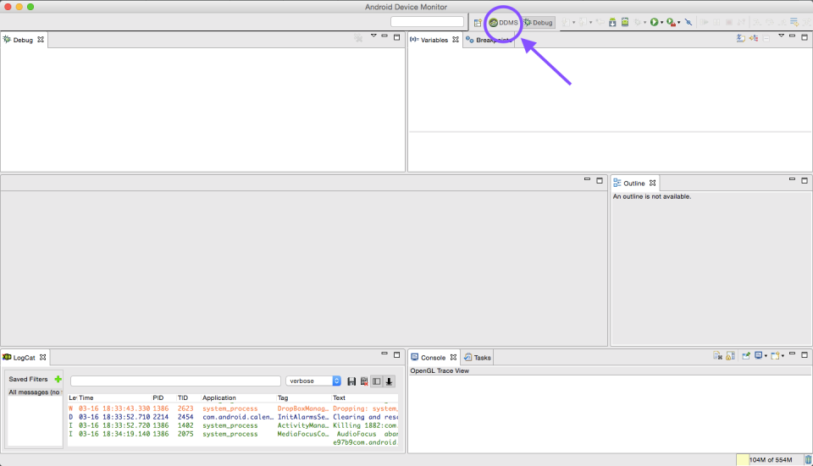
Task: Select the DropBoxManag warning log row
Action: (233, 408)
